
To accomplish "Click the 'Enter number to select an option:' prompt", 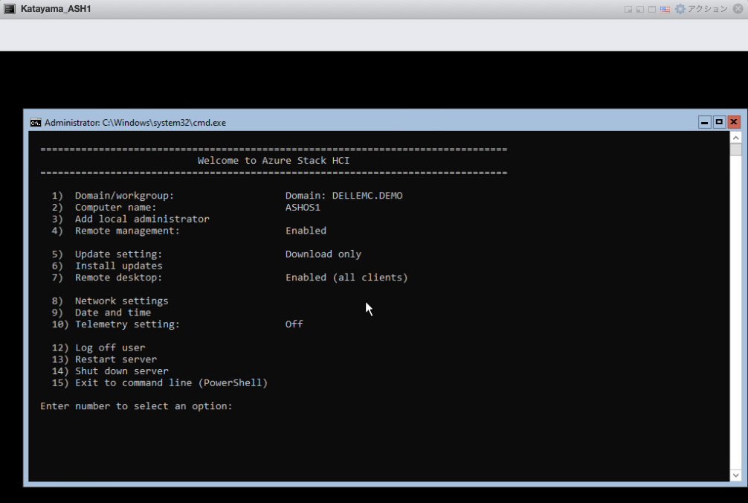I will click(136, 406).
